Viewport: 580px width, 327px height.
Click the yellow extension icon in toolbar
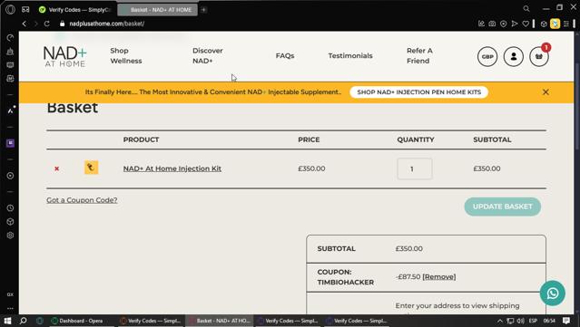[x=555, y=24]
